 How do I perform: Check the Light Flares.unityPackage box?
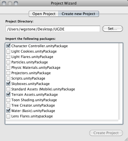[x=8, y=57]
